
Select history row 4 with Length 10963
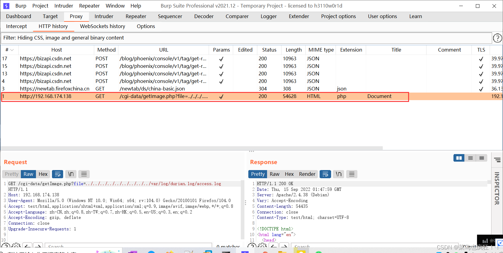point(251,81)
